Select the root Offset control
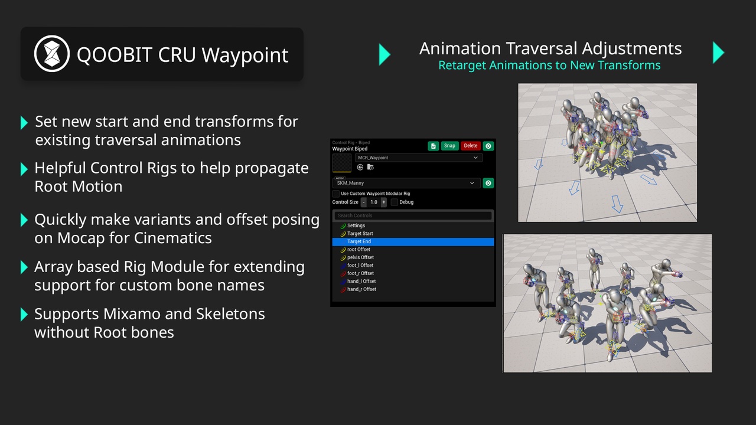This screenshot has height=425, width=756. click(x=413, y=250)
